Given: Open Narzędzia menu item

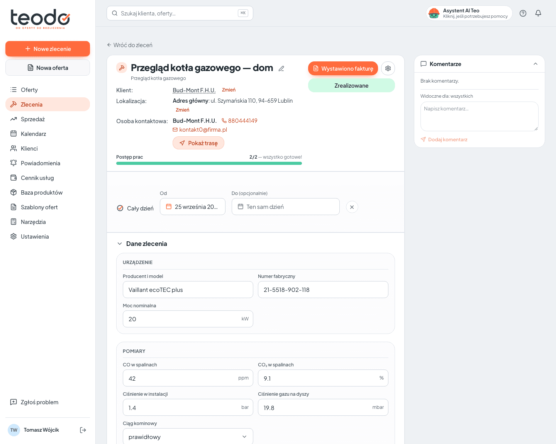Looking at the screenshot, I should 47,222.
